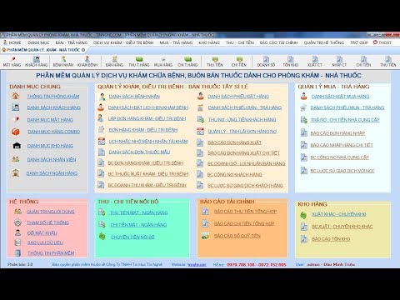Open the ĐỔI MẬT KHẨU link
400x300 pixels.
(x=42, y=232)
